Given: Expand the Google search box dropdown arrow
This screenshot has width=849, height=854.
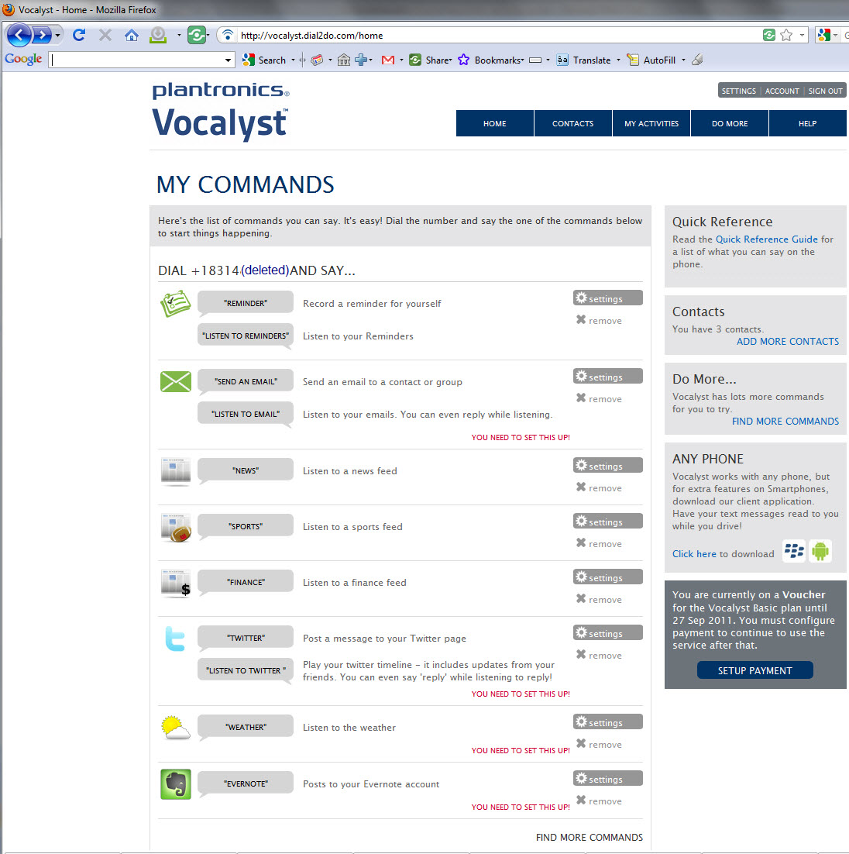Looking at the screenshot, I should click(228, 60).
